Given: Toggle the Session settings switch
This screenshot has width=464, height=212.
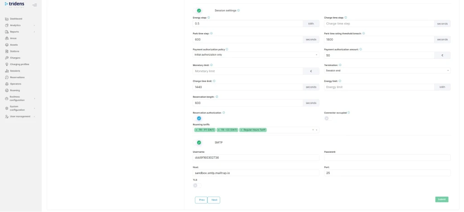Looking at the screenshot, I should pos(198,10).
